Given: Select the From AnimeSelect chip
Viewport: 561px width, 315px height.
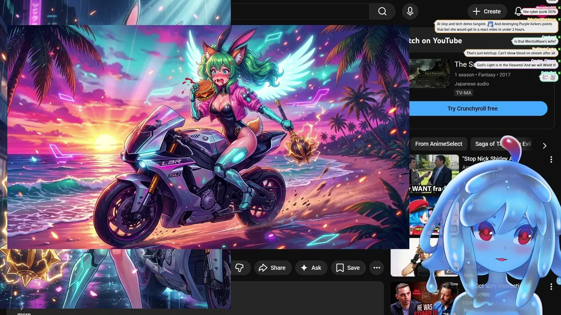Looking at the screenshot, I should pos(438,144).
